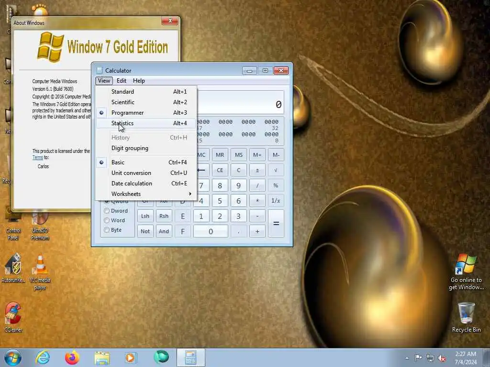
Task: Click the clock showing 2:27 AM
Action: click(x=466, y=358)
